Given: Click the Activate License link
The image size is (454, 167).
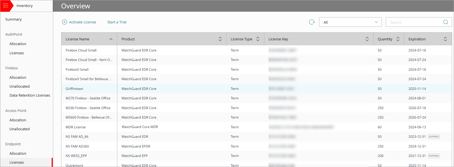Looking at the screenshot, I should coord(82,22).
